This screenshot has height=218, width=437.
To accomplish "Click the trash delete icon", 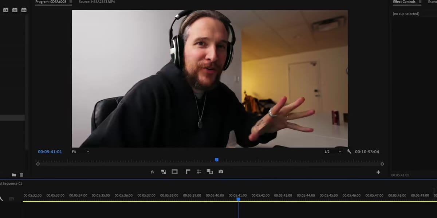I will [21, 175].
